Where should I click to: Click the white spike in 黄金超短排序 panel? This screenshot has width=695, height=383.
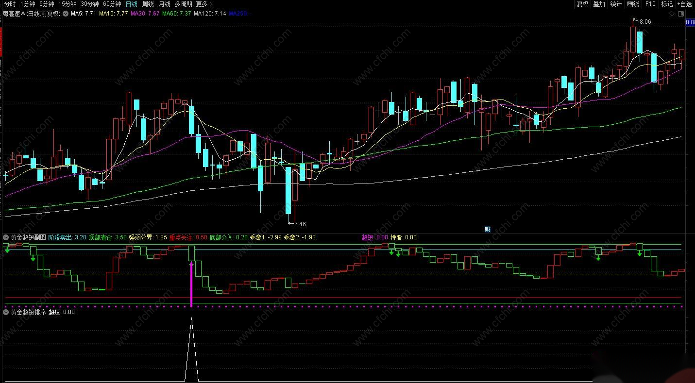(x=191, y=350)
